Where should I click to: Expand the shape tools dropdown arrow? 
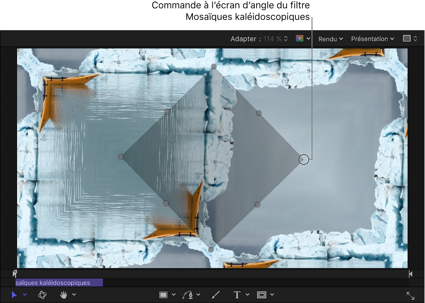point(173,295)
